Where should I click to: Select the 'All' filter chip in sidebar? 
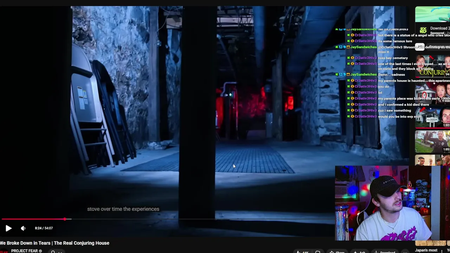click(420, 47)
